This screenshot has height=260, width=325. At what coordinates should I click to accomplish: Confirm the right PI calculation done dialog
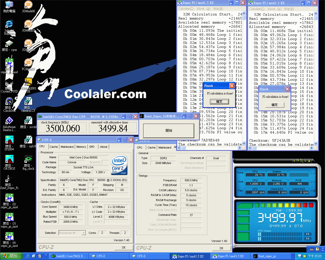click(275, 105)
